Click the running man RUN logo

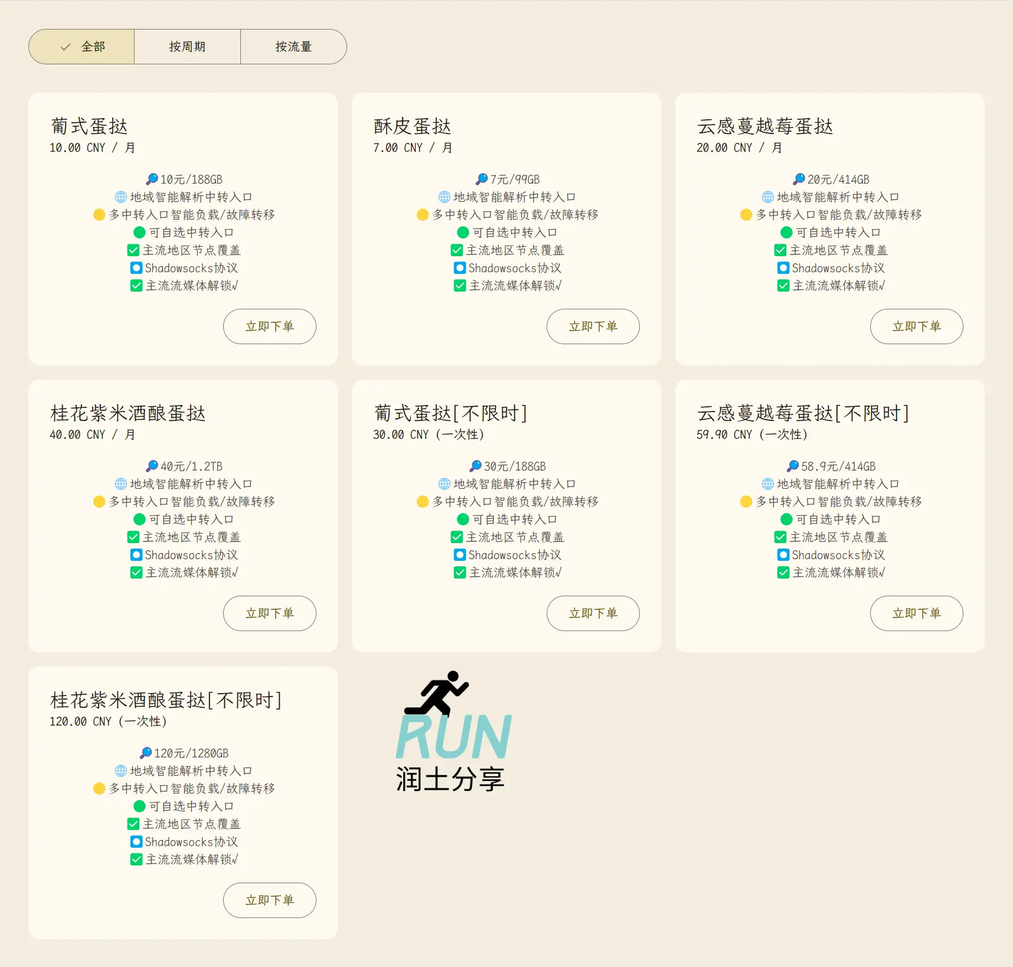point(452,731)
